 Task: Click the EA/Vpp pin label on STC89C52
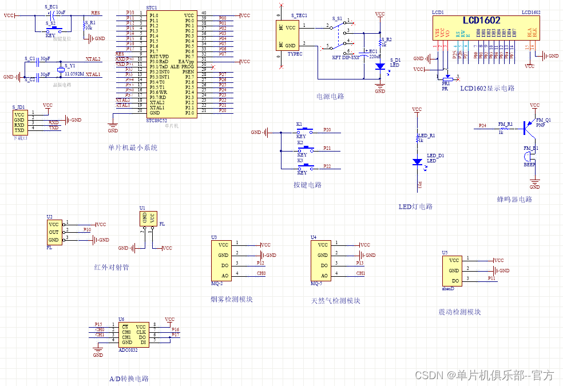[x=187, y=62]
